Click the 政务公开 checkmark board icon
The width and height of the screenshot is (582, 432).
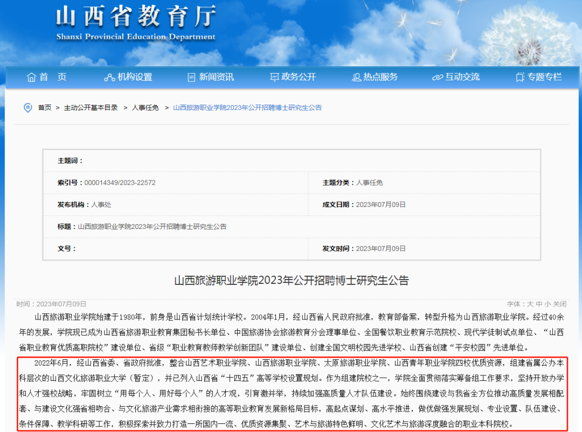(x=274, y=77)
